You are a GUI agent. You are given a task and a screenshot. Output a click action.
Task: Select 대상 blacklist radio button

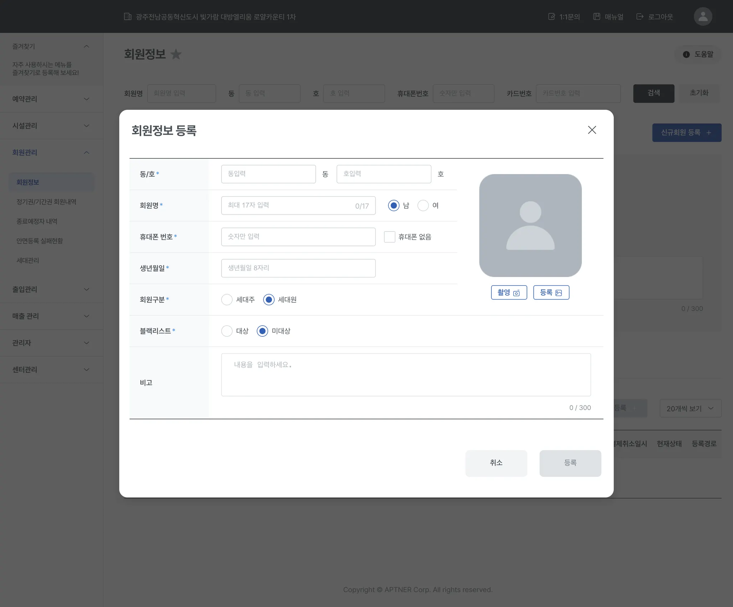pos(227,331)
